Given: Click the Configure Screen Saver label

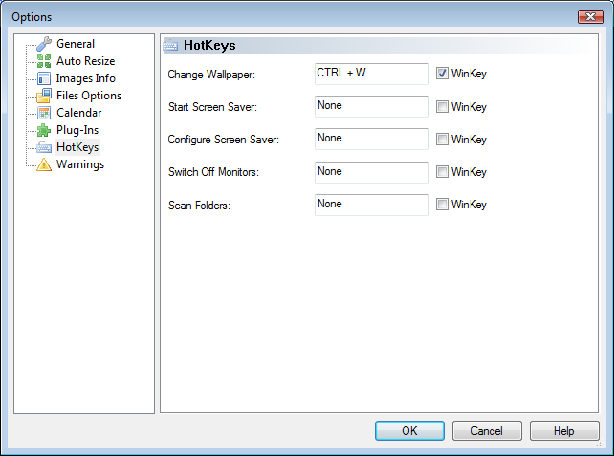Looking at the screenshot, I should click(223, 140).
